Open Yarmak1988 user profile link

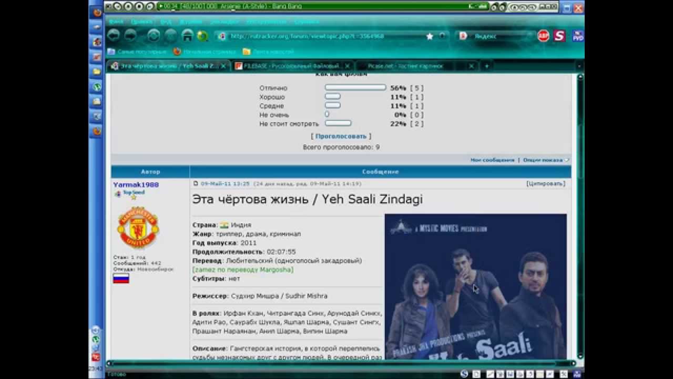(136, 185)
